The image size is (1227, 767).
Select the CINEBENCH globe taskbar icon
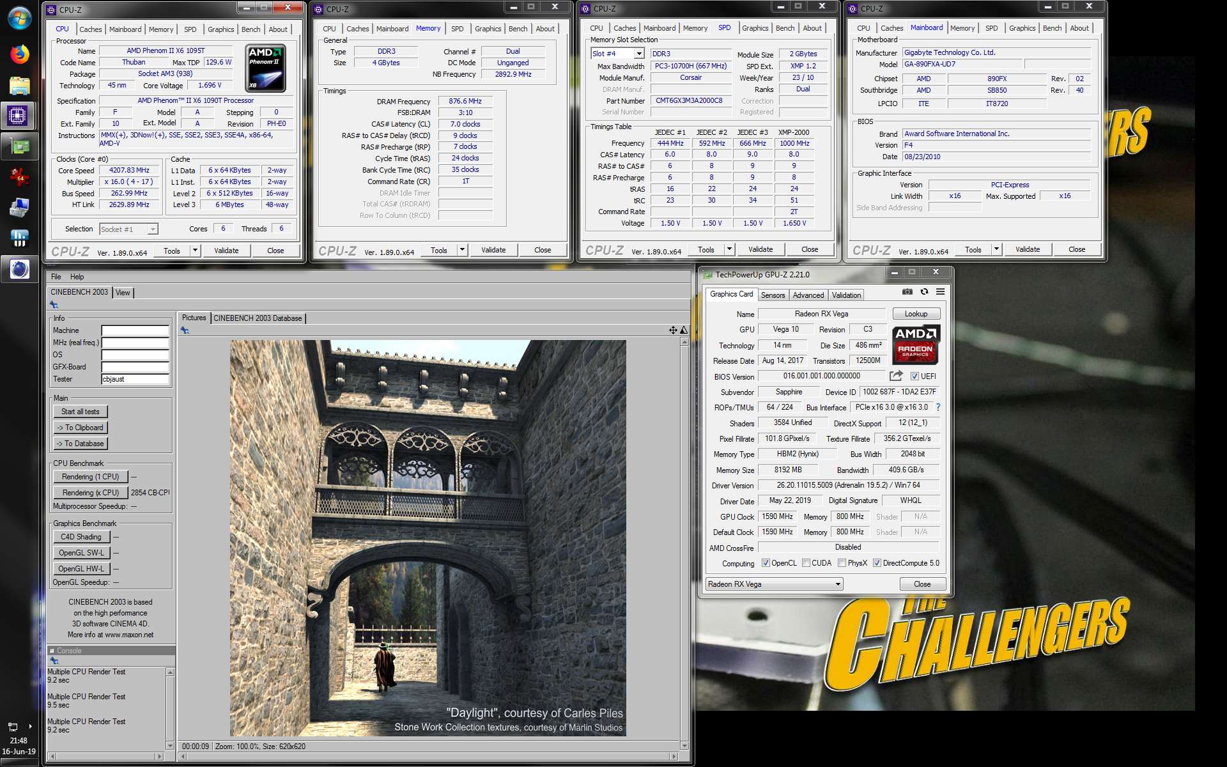coord(19,268)
